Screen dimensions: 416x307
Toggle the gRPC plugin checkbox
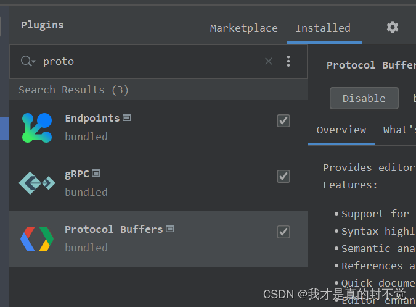pyautogui.click(x=283, y=177)
